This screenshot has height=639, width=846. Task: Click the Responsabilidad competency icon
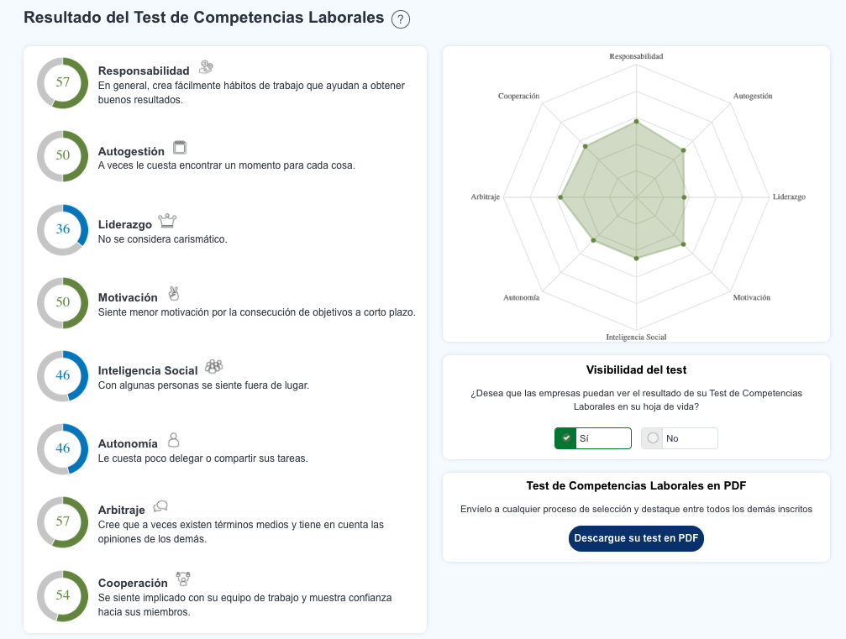[x=206, y=68]
